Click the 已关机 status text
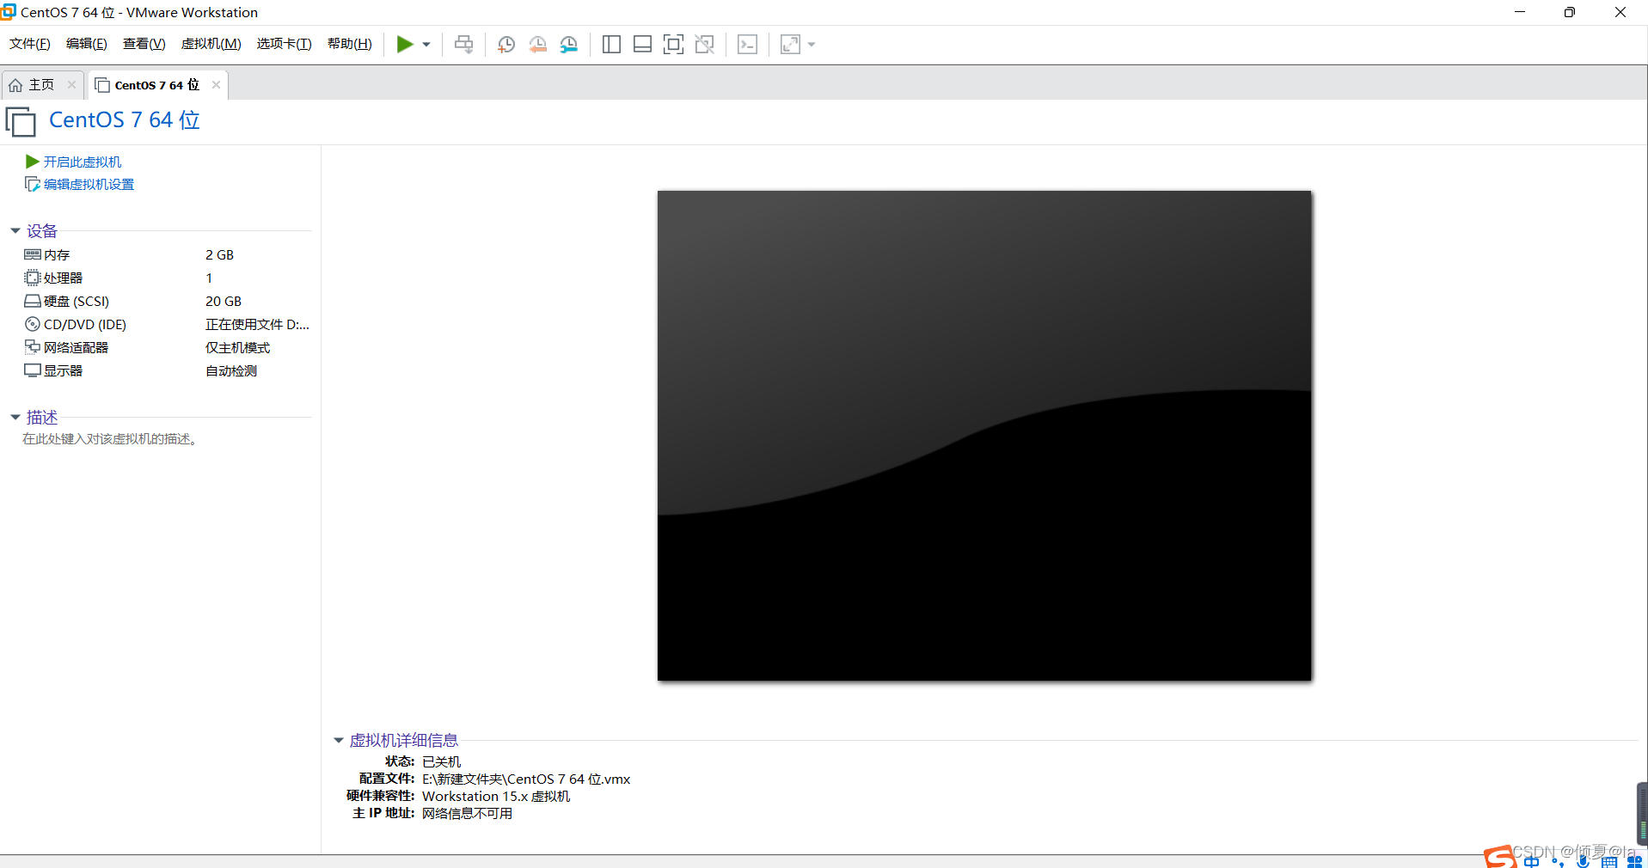This screenshot has height=868, width=1648. [442, 761]
